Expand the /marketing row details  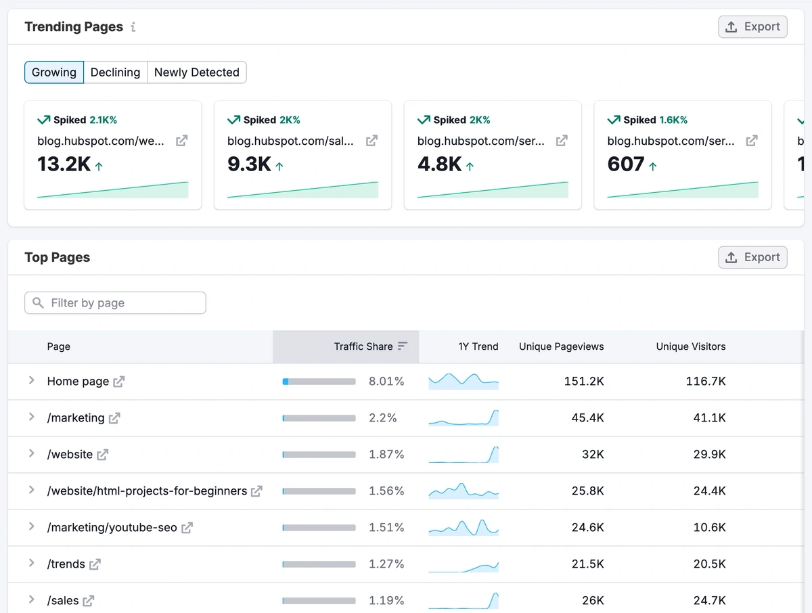31,417
